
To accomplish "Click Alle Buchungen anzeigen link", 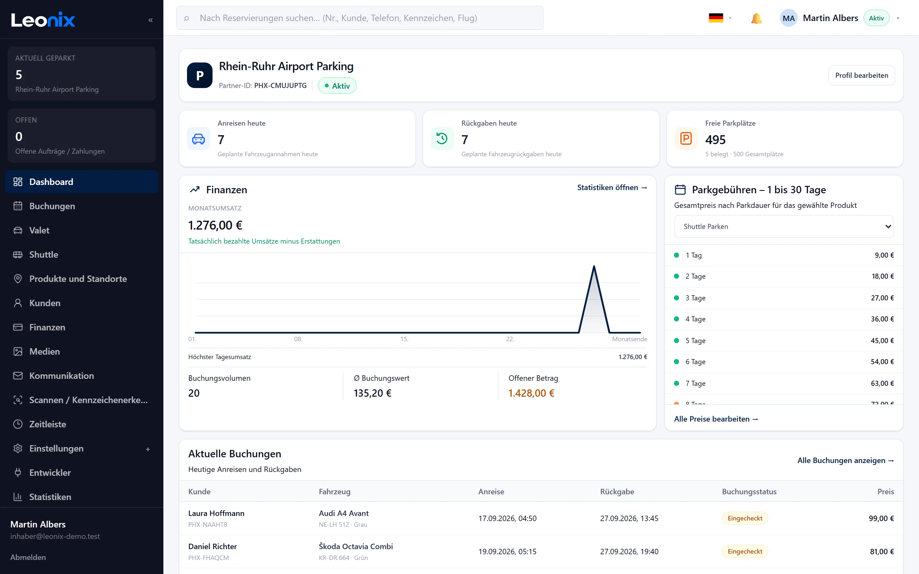I will (845, 460).
